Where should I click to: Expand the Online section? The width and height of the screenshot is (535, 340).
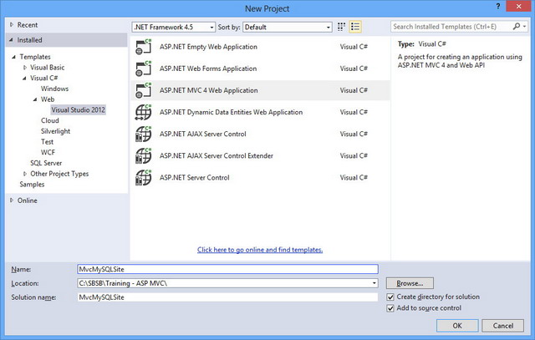12,200
